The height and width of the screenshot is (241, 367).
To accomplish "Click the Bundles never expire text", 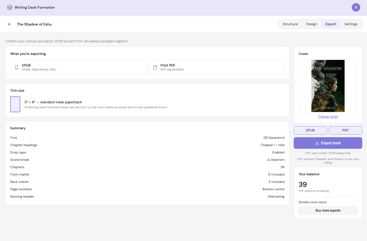I will tap(313, 202).
